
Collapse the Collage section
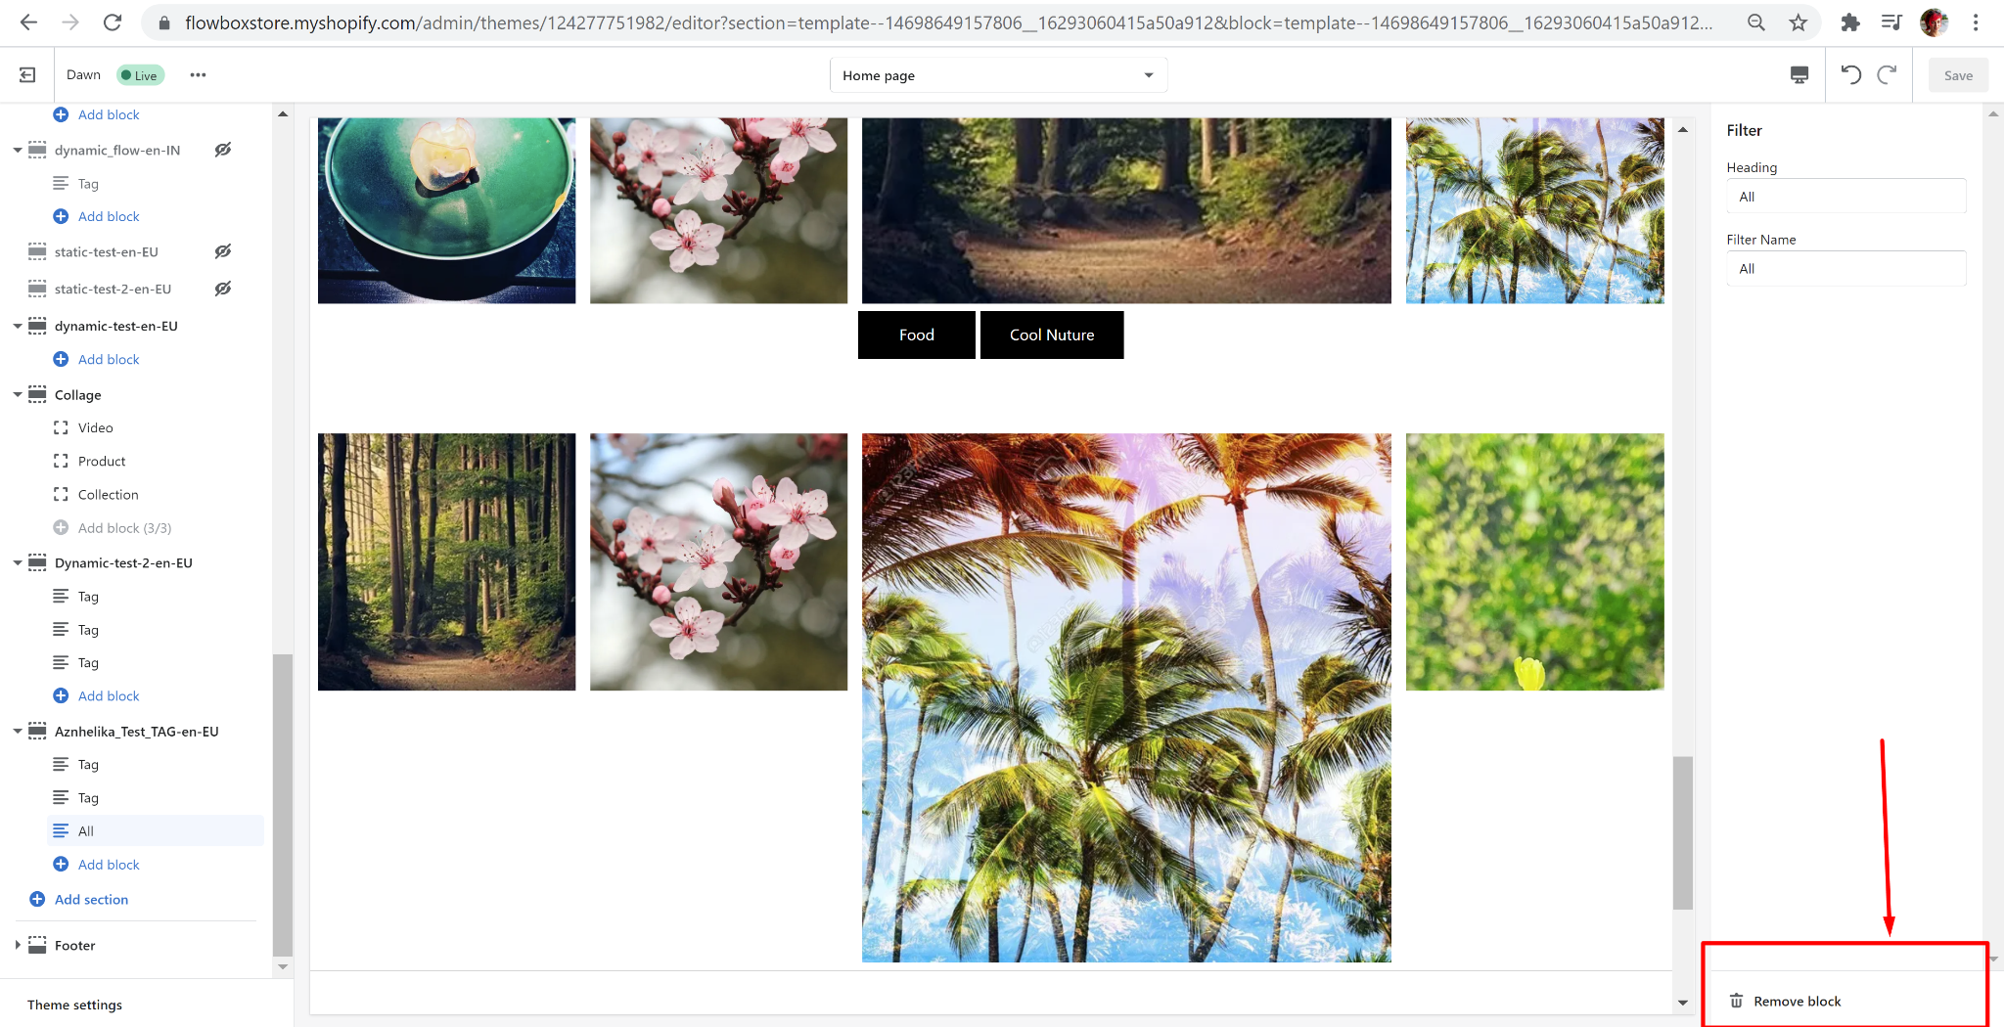18,395
